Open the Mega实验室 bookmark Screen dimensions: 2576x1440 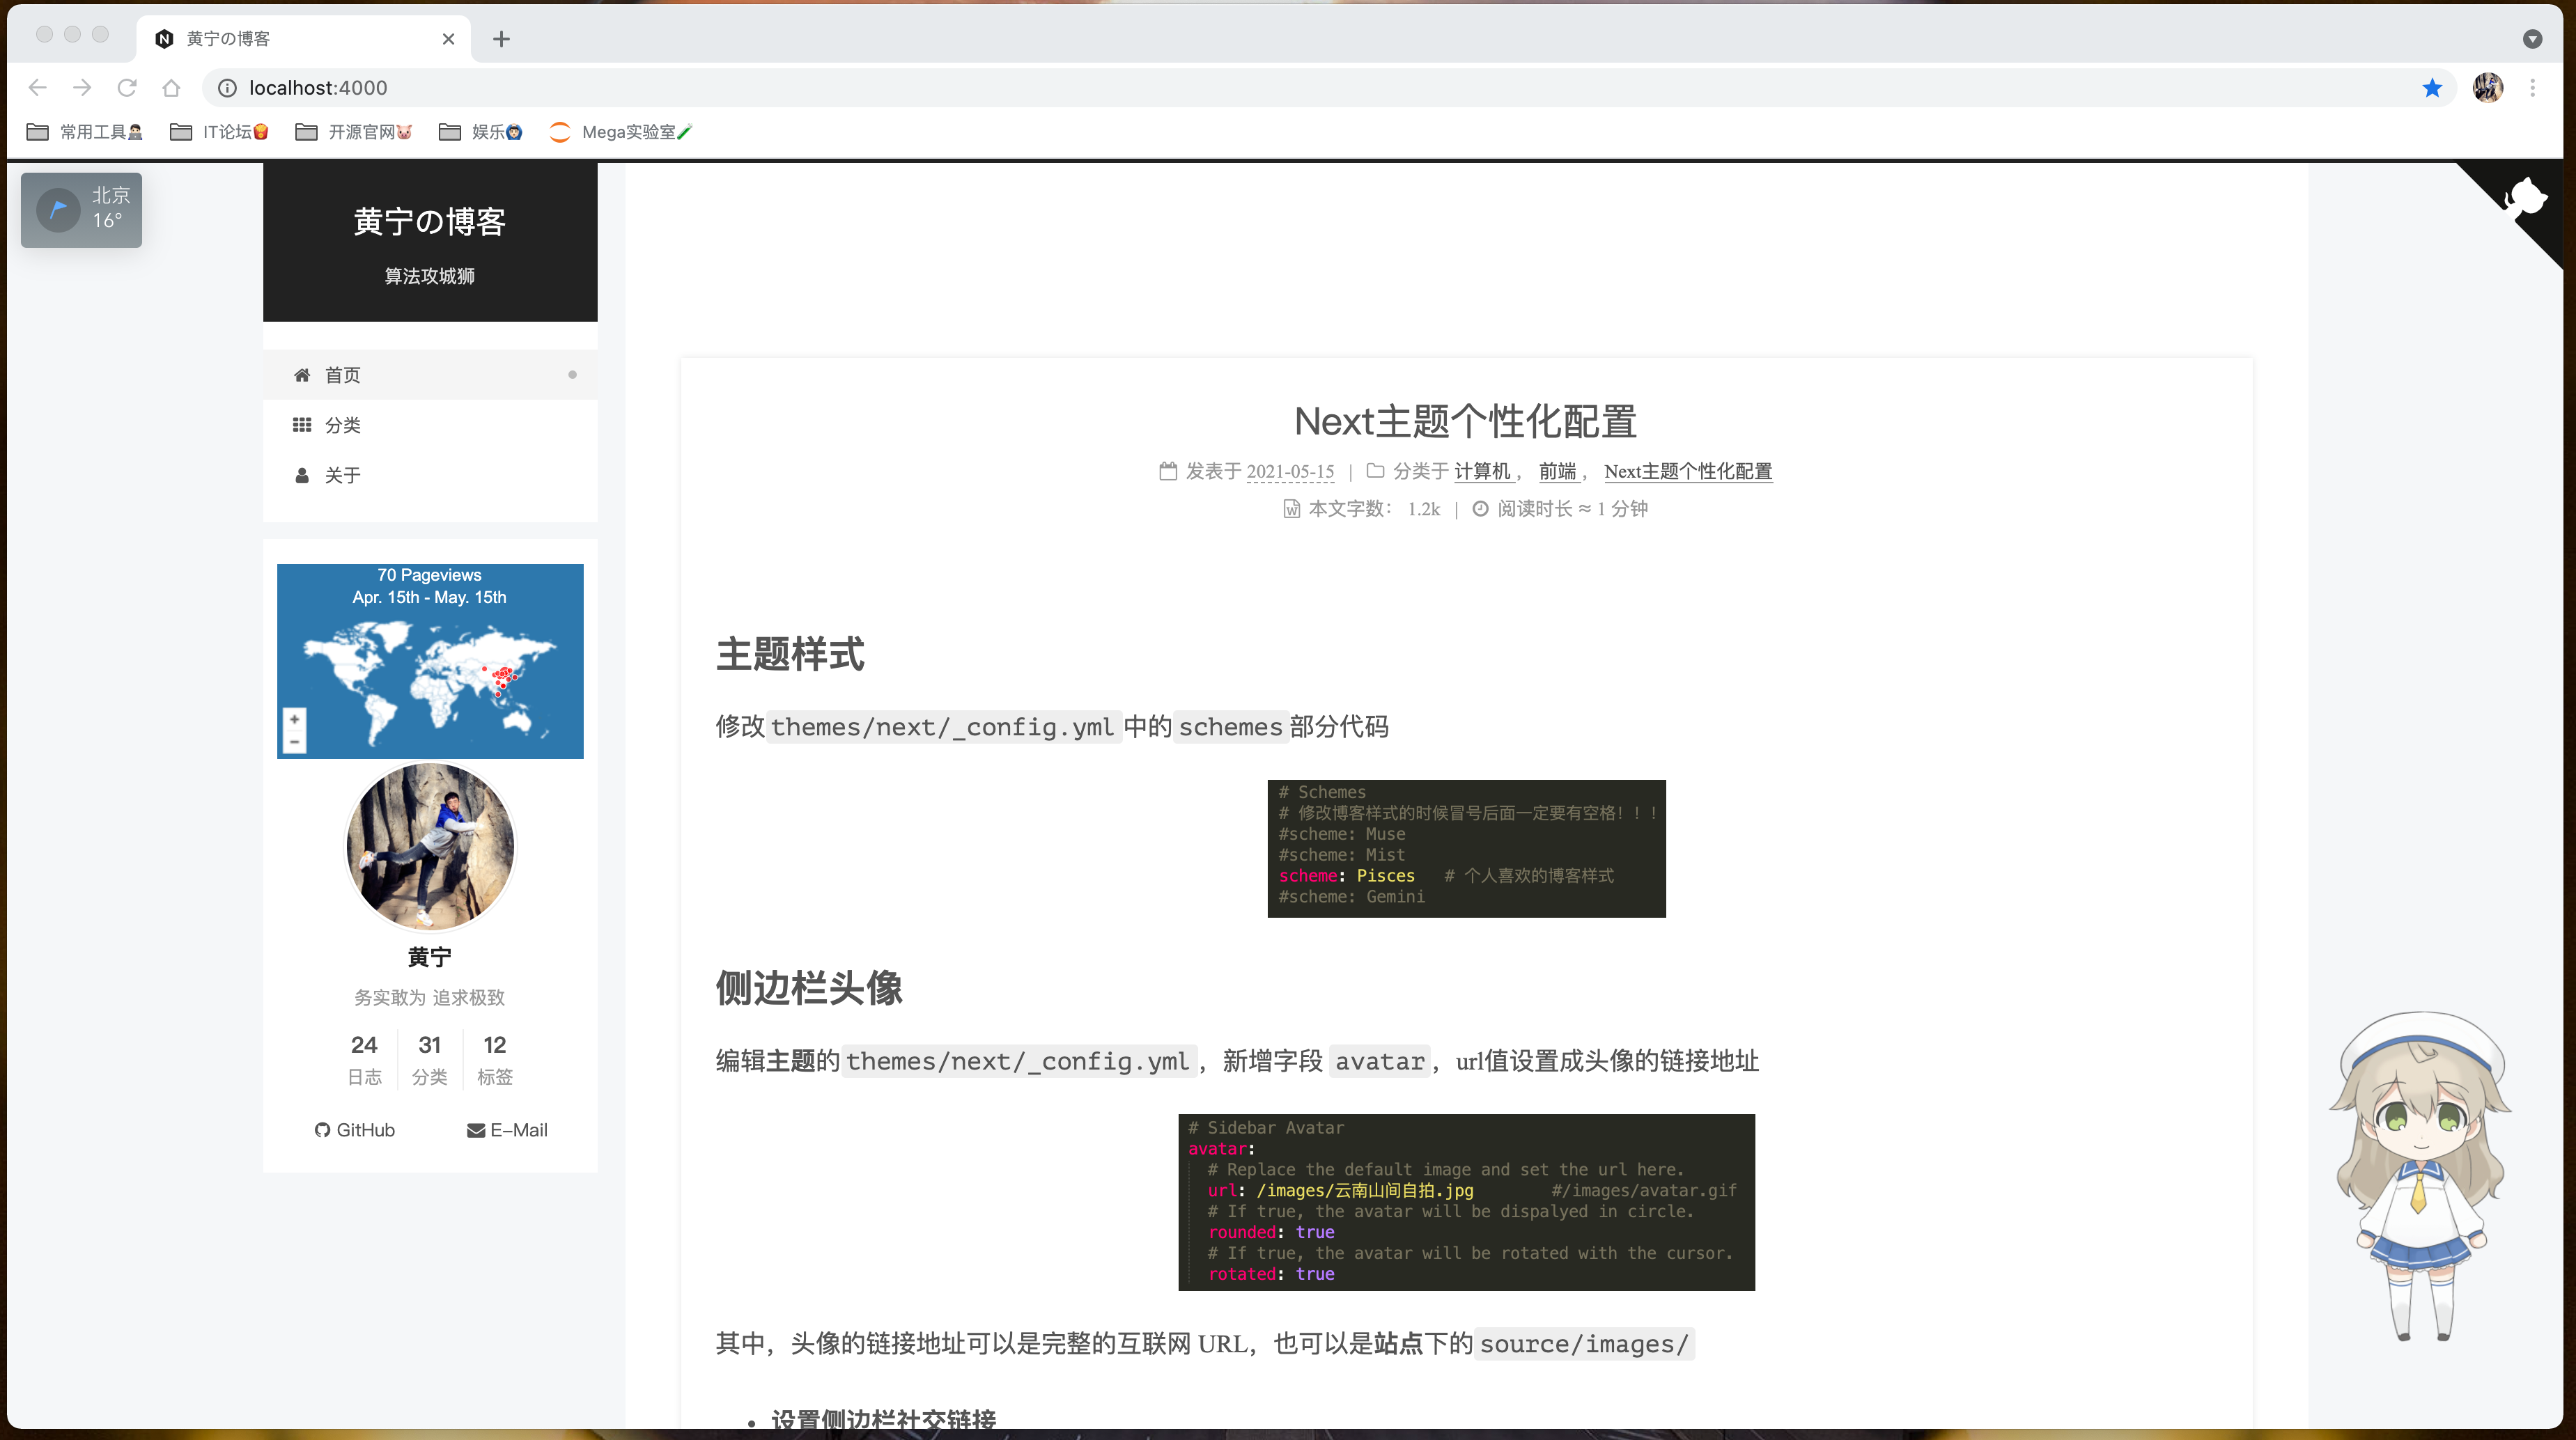click(620, 132)
